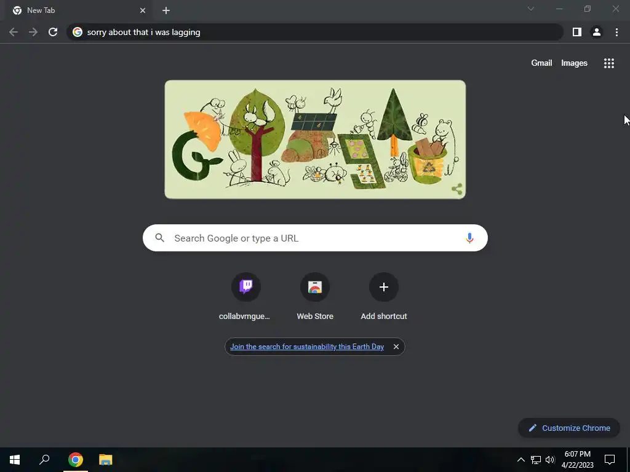This screenshot has width=630, height=472.
Task: Go back with the browser back arrow
Action: [14, 32]
